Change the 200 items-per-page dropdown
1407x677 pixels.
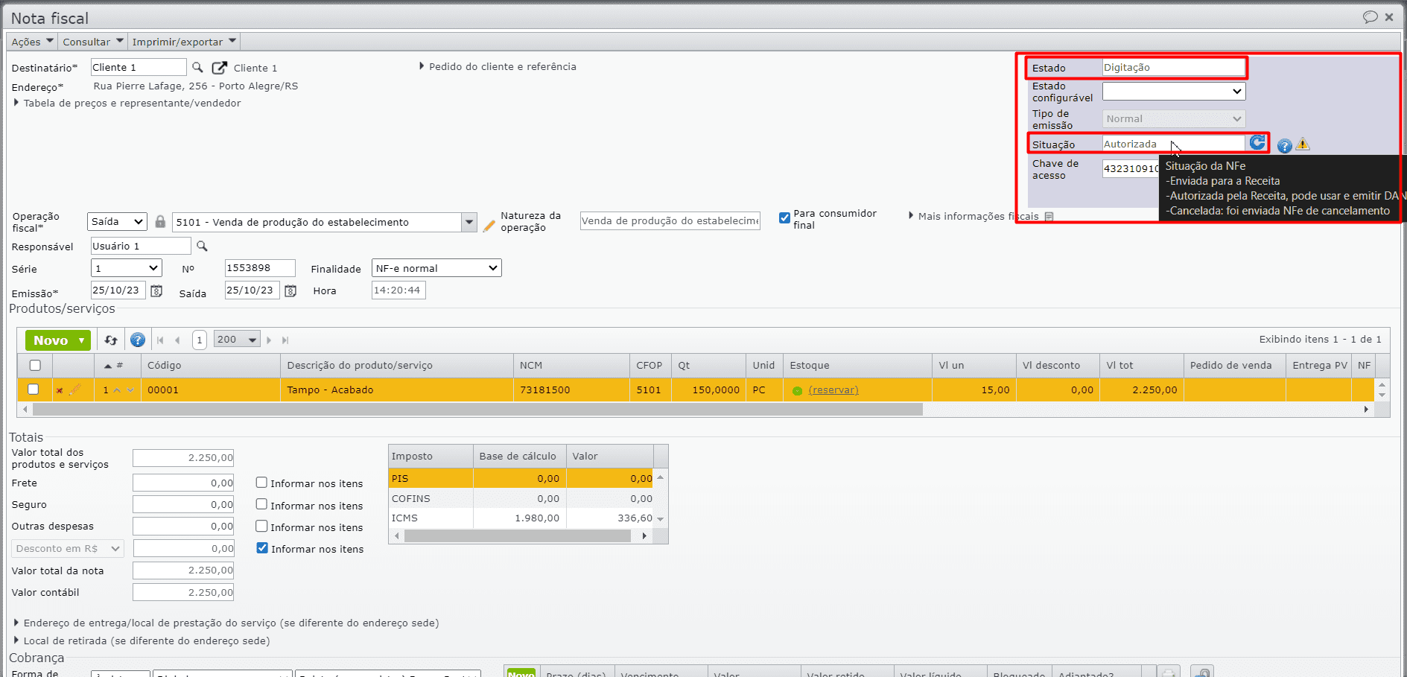tap(237, 340)
